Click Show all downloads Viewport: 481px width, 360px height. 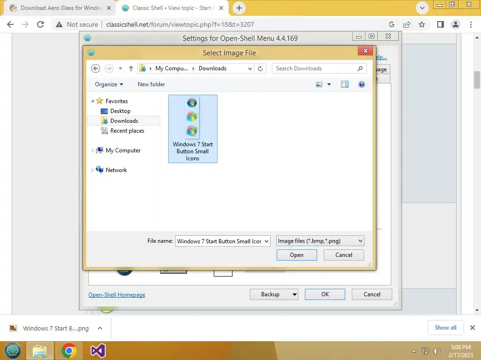tap(445, 328)
